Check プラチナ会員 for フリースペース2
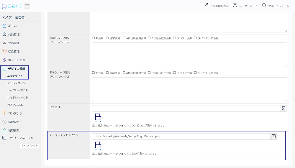 [174, 38]
